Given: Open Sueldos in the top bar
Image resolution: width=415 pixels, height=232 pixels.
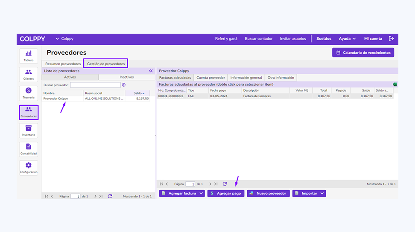Looking at the screenshot, I should pyautogui.click(x=324, y=38).
